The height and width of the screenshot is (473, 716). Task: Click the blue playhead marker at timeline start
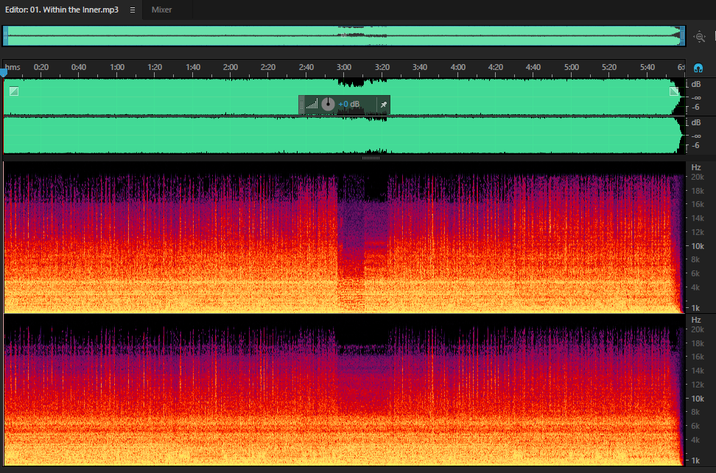[x=4, y=73]
